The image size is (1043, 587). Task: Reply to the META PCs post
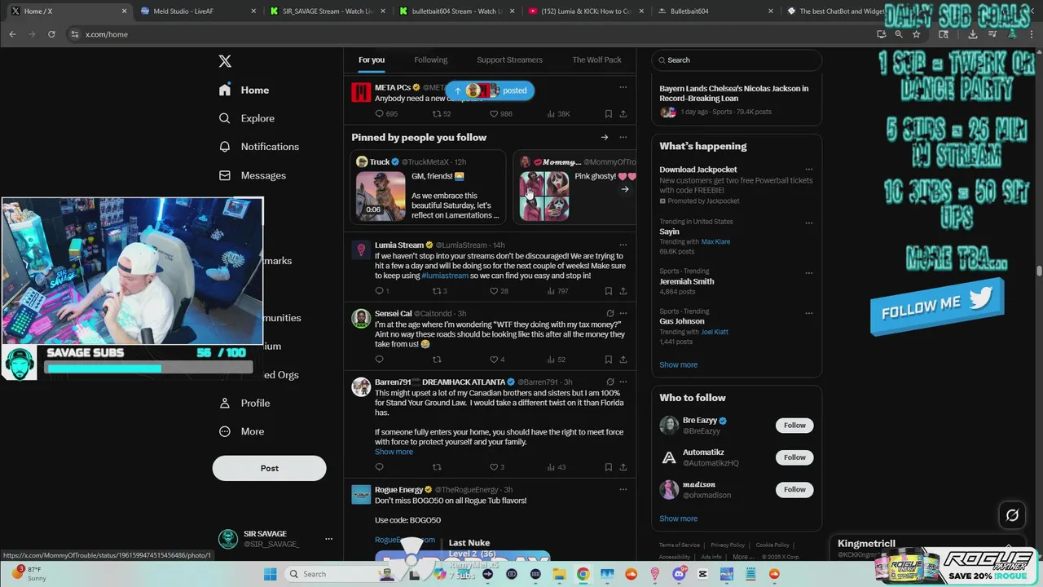pyautogui.click(x=379, y=114)
